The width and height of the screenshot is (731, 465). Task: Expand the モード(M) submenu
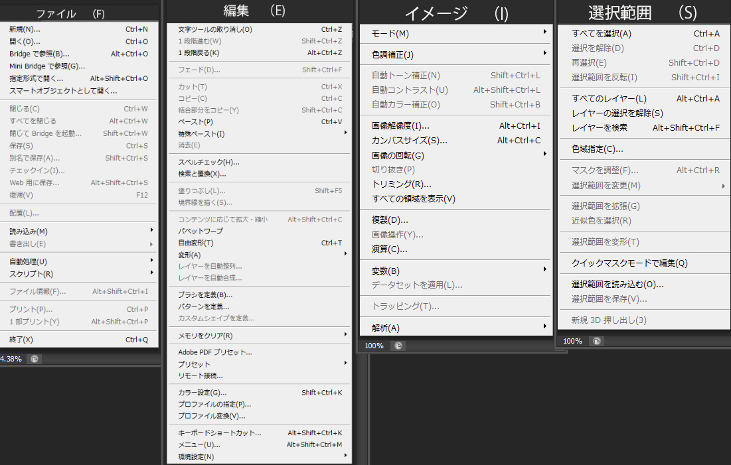(456, 34)
